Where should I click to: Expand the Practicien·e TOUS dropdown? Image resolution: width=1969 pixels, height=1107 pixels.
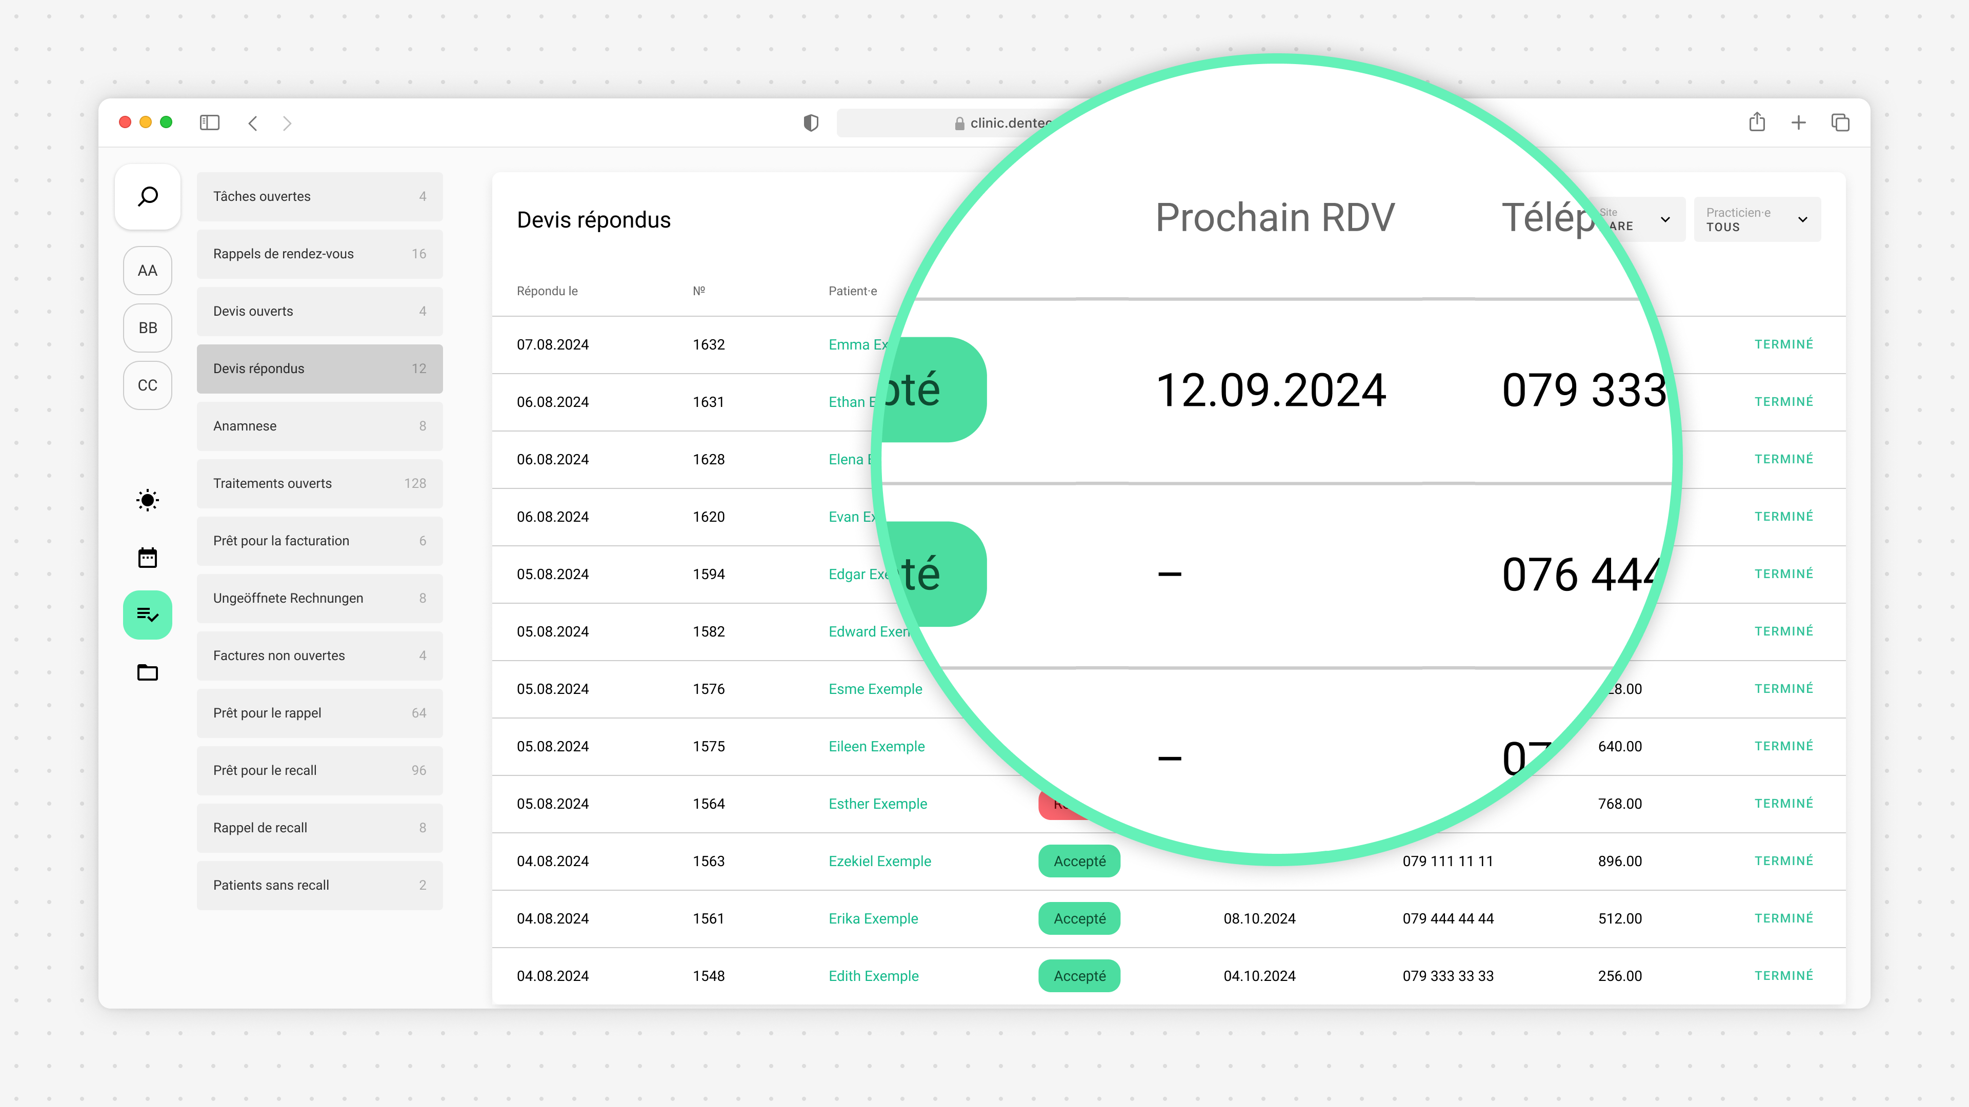pyautogui.click(x=1757, y=219)
